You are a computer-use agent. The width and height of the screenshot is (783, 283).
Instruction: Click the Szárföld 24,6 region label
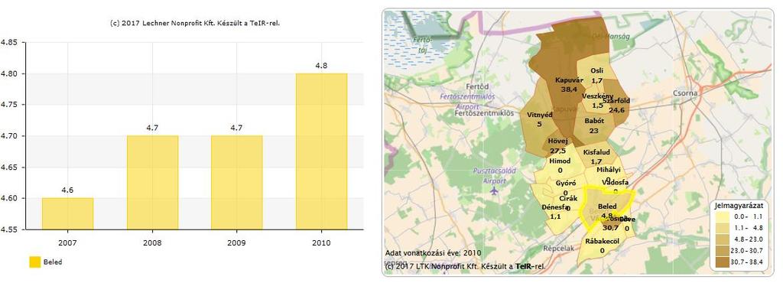click(x=616, y=106)
